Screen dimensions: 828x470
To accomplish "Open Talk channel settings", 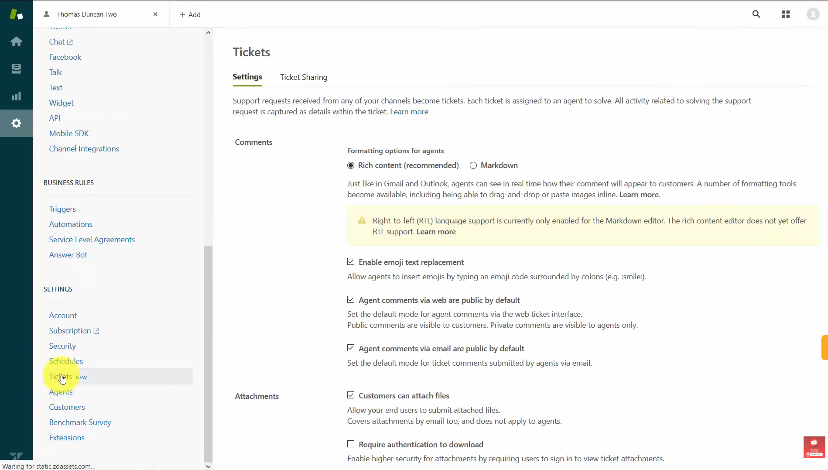I will coord(55,72).
